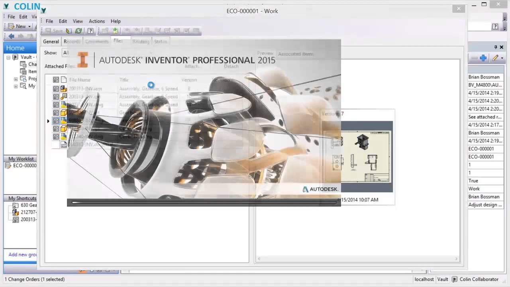Open the New dropdown arrow in Vault toolbar

tap(29, 26)
